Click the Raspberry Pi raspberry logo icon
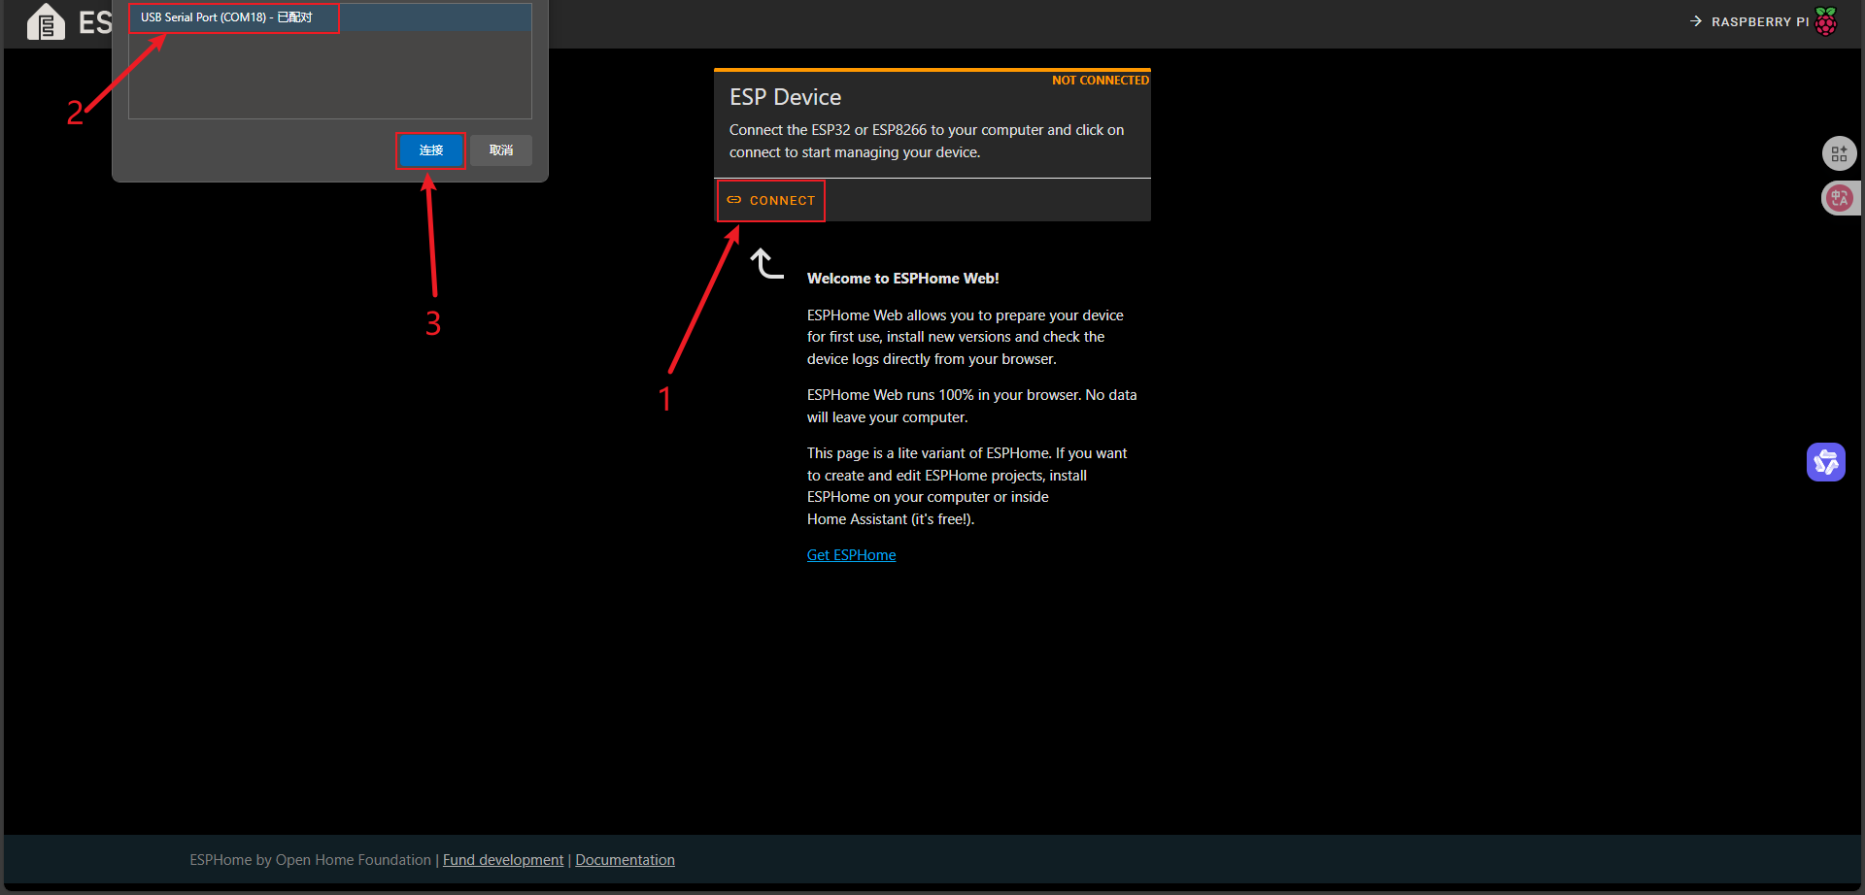 click(x=1826, y=21)
